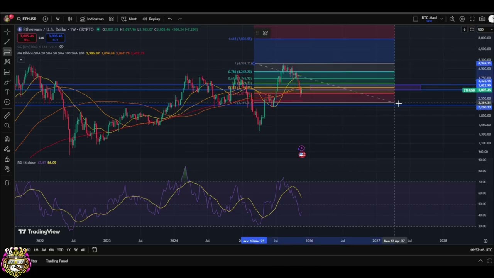Viewport: 494px width, 278px height.
Task: Select the 1M time range
Action: (36, 250)
